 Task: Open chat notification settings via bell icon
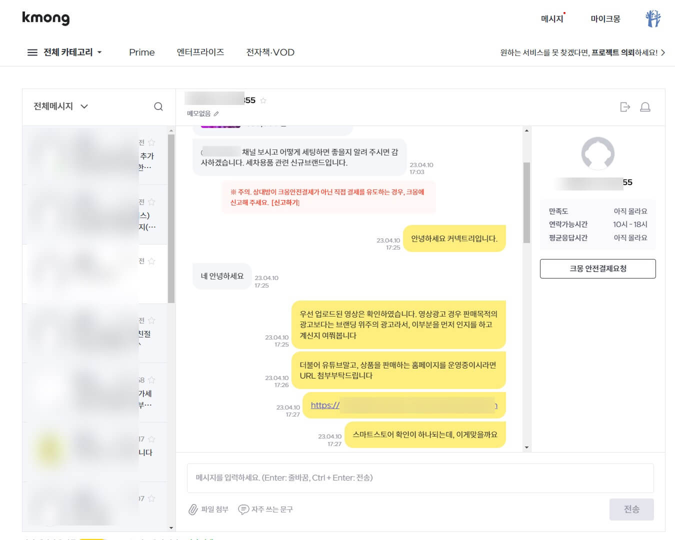[645, 106]
